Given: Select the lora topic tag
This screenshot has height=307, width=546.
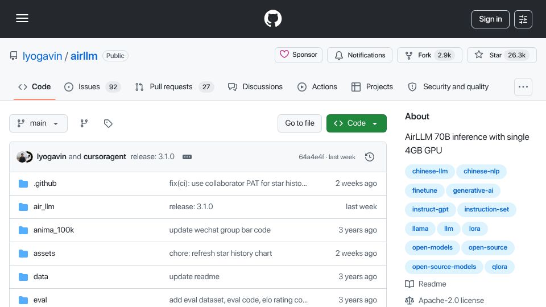Looking at the screenshot, I should pyautogui.click(x=474, y=229).
